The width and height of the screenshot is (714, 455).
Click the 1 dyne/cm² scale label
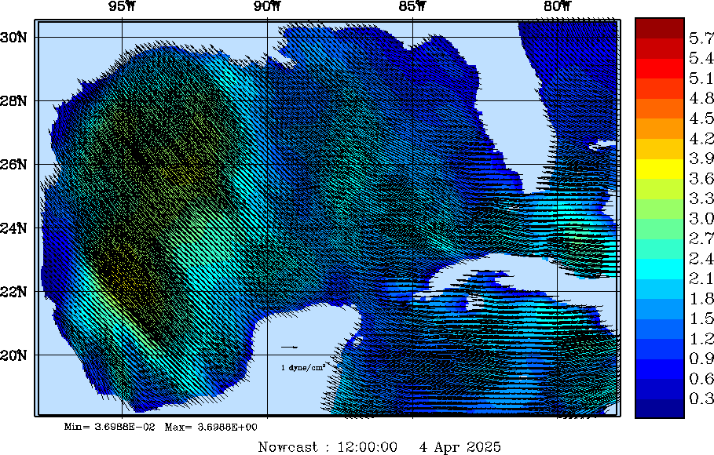tap(303, 367)
